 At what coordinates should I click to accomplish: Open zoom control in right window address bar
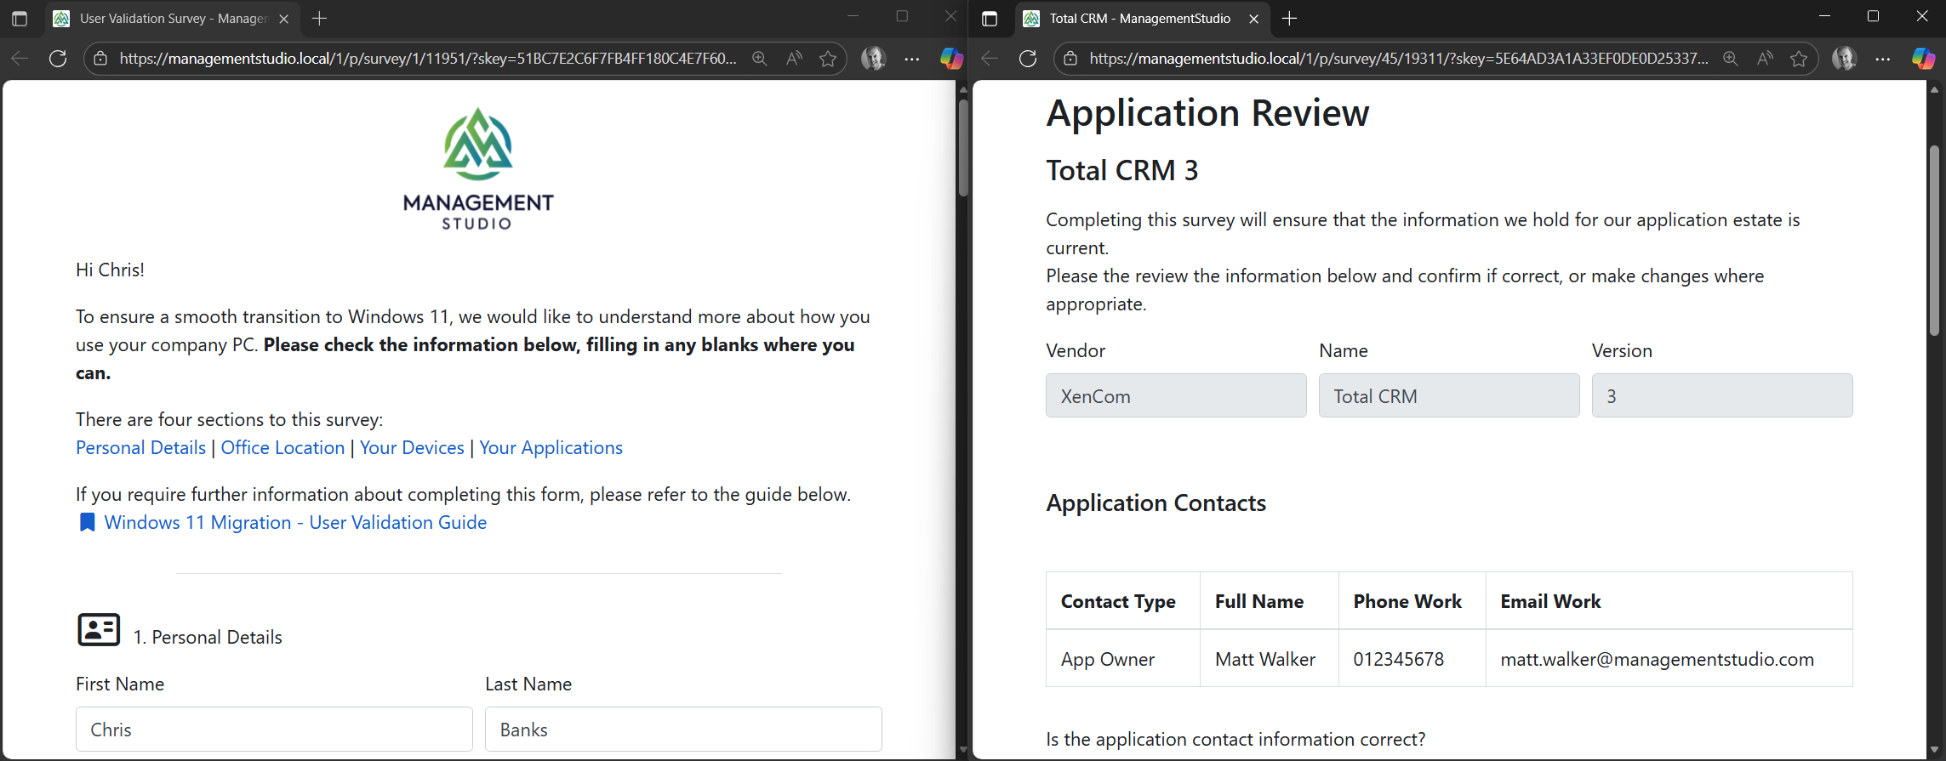tap(1730, 59)
